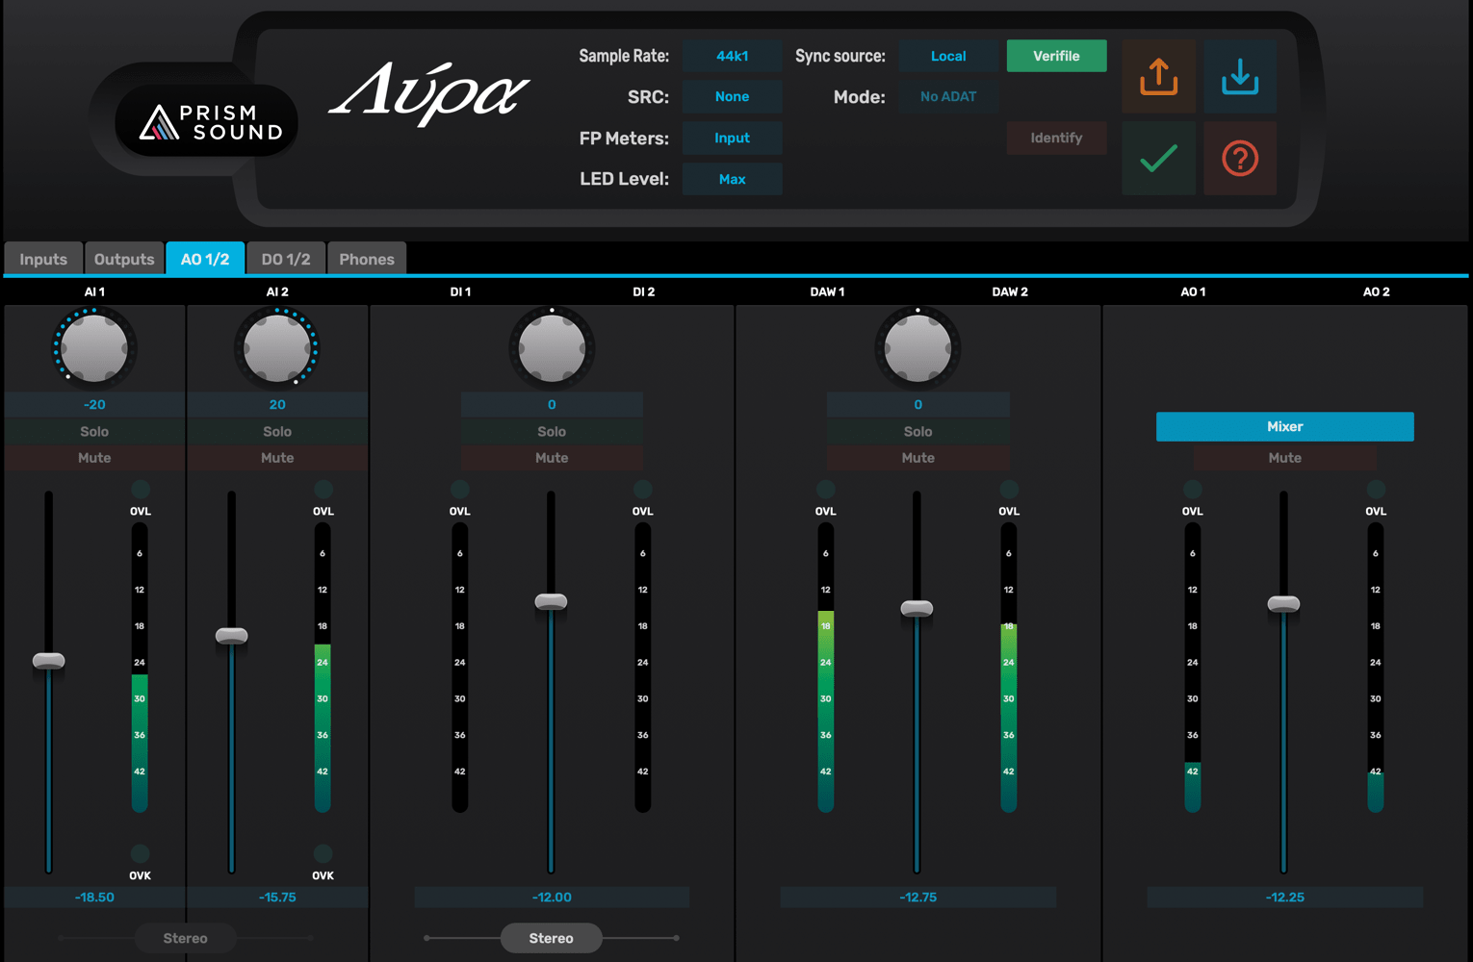Click the DAW 1/2 fader handle

click(917, 609)
